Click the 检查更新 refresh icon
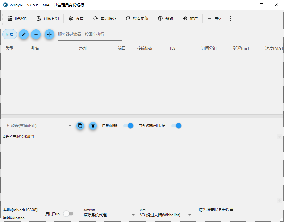 click(x=128, y=19)
